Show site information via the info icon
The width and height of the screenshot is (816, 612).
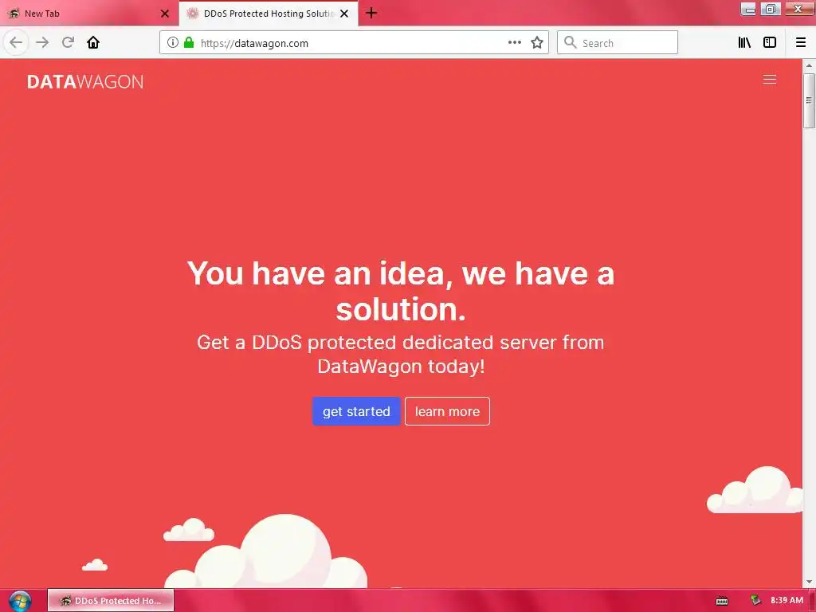click(173, 43)
